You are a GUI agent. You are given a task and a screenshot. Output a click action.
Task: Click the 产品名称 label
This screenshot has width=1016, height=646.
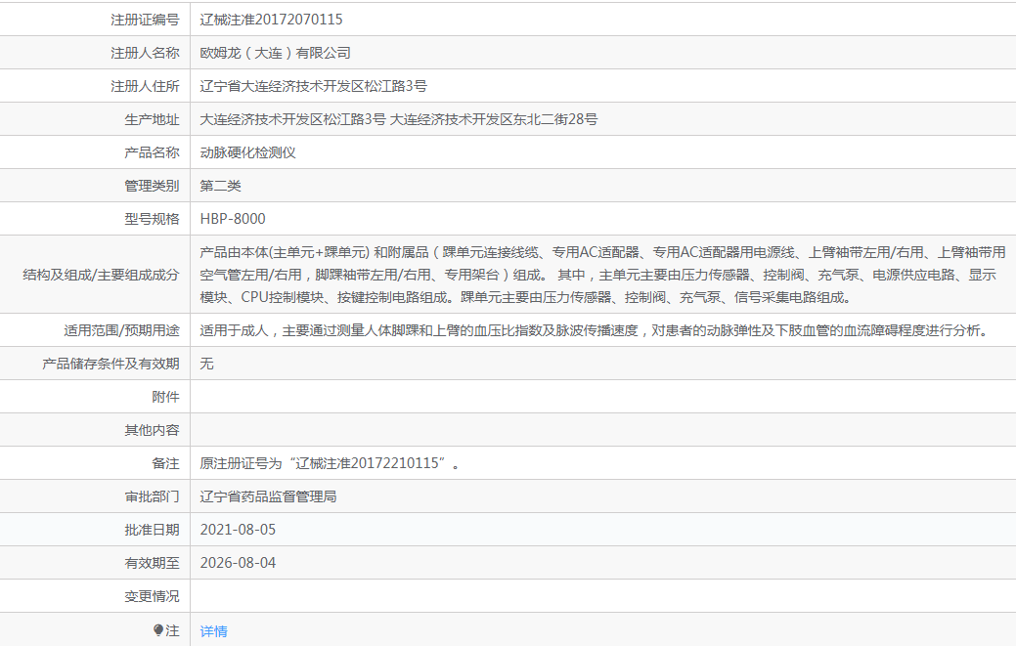coord(152,152)
